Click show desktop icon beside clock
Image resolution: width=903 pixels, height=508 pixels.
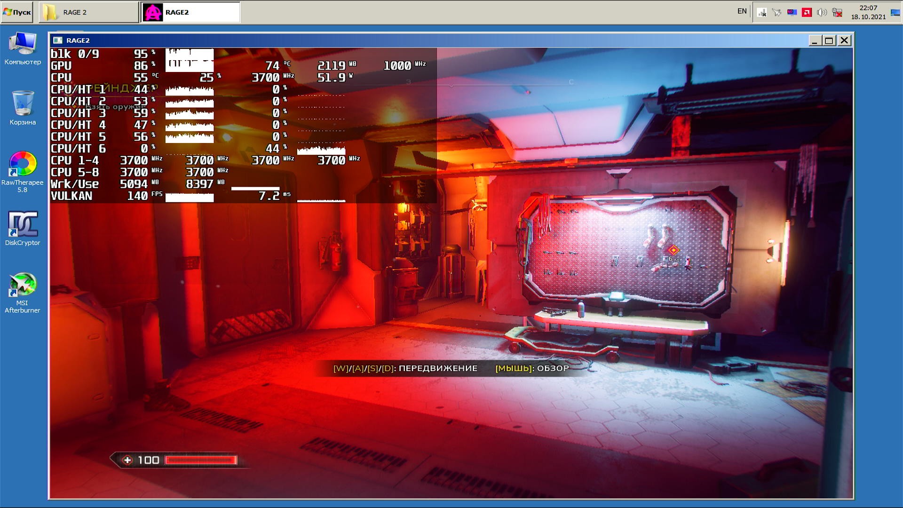tap(895, 12)
